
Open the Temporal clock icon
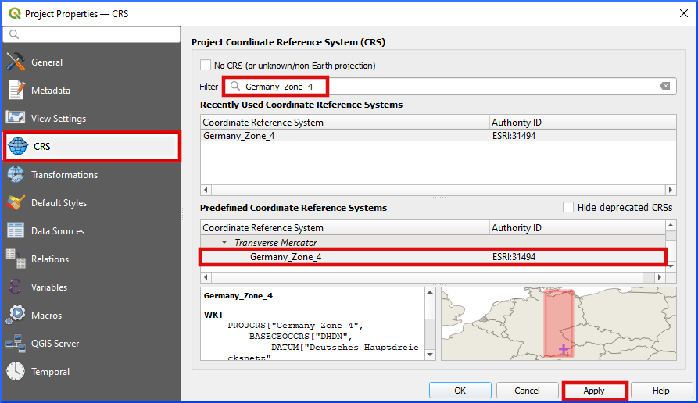coord(16,371)
